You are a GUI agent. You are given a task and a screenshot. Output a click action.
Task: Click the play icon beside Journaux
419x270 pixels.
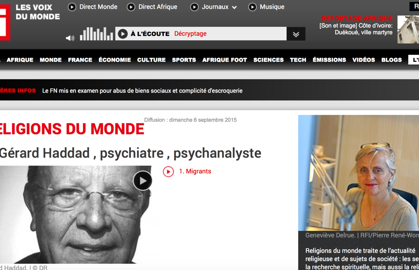(x=194, y=7)
